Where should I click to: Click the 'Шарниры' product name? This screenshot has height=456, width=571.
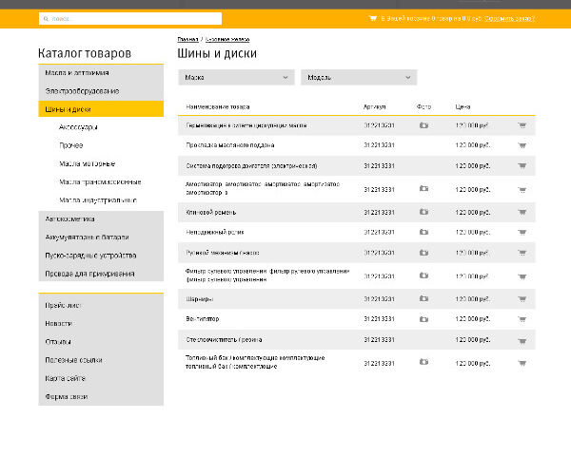[x=200, y=299]
